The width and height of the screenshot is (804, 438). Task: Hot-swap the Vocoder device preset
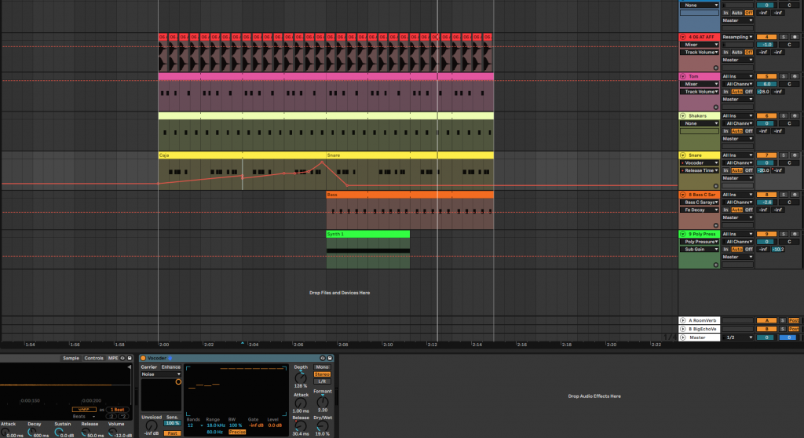[323, 358]
